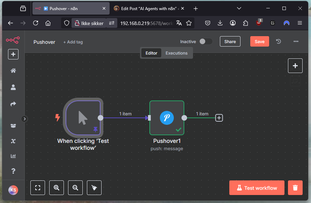Open workflow history clock icon
The height and width of the screenshot is (203, 311).
[x=279, y=41]
